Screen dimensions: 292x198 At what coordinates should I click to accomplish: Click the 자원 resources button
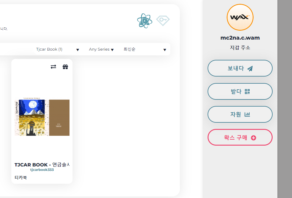coord(240,114)
